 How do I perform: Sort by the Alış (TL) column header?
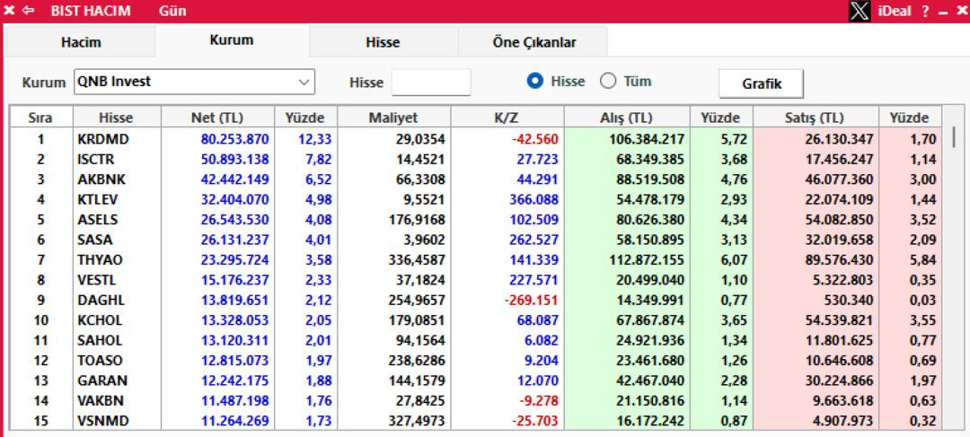tap(627, 118)
